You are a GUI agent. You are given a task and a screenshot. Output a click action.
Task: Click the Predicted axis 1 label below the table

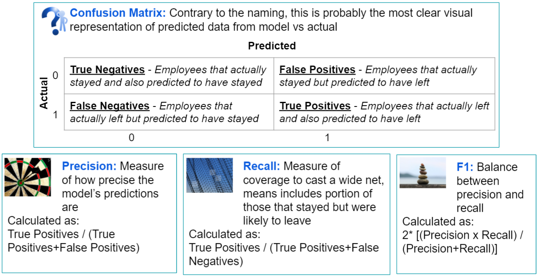click(x=327, y=137)
